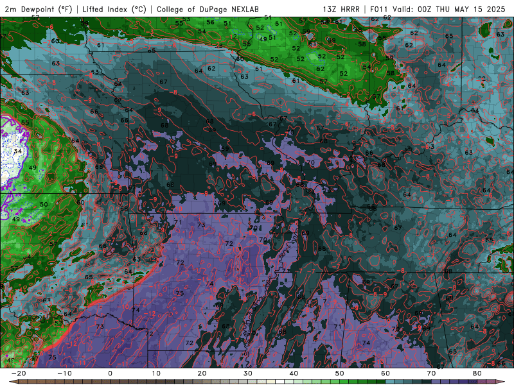Click the '80' label on the color scale
Image resolution: width=514 pixels, height=385 pixels.
[477, 373]
